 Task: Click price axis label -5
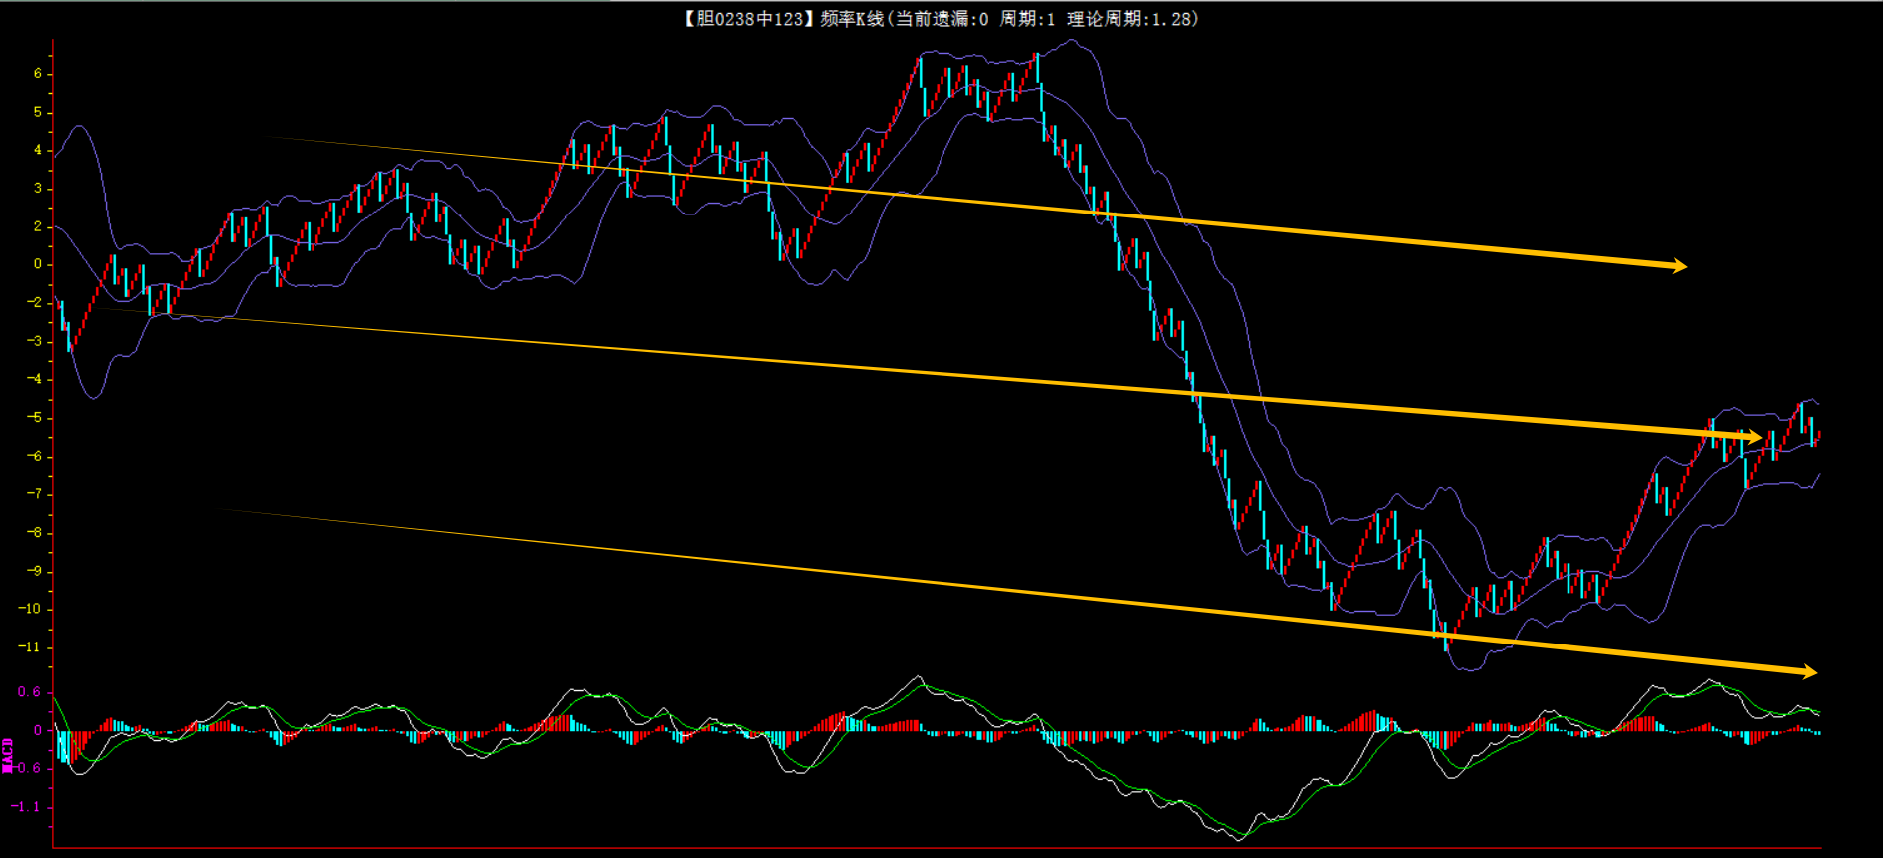point(34,418)
